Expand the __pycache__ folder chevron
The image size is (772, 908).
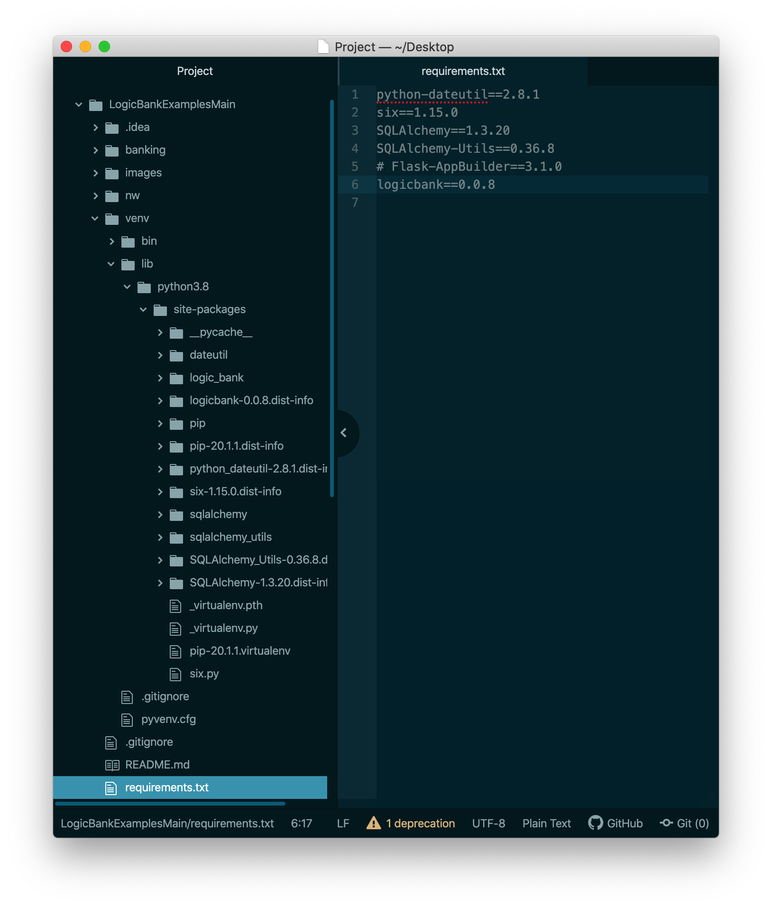tap(160, 332)
